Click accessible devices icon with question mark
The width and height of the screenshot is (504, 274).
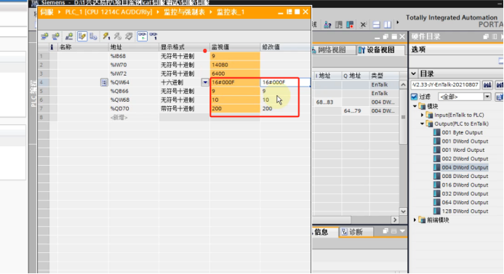tap(327, 25)
